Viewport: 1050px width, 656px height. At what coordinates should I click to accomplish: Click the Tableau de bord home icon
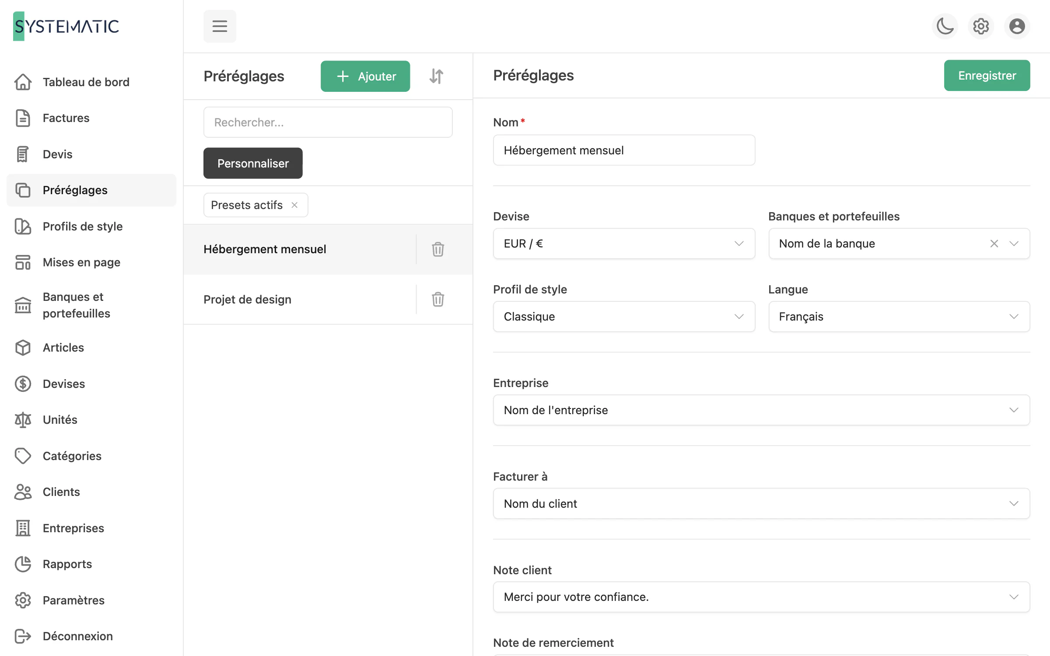tap(23, 82)
